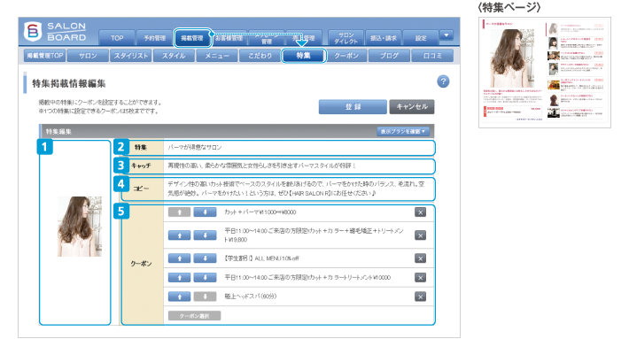Open the スタイリスト submenu item
This screenshot has width=629, height=339.
click(x=131, y=56)
